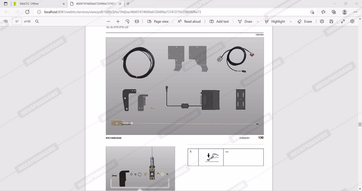This screenshot has width=362, height=191.
Task: Click the page number input field
Action: point(17,21)
